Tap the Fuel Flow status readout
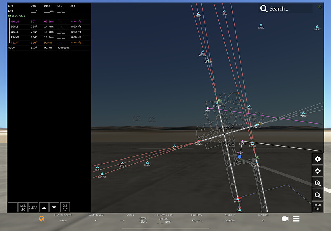 197,218
